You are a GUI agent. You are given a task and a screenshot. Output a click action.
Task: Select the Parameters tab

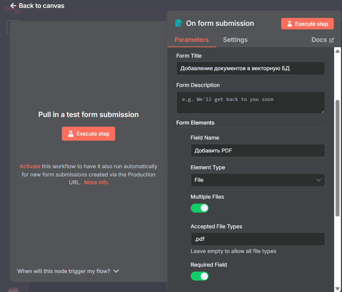click(191, 40)
